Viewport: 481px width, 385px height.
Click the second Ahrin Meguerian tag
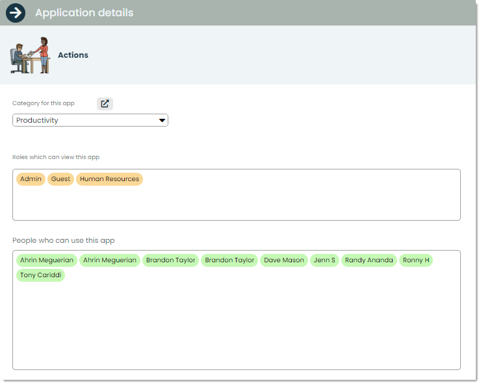110,260
